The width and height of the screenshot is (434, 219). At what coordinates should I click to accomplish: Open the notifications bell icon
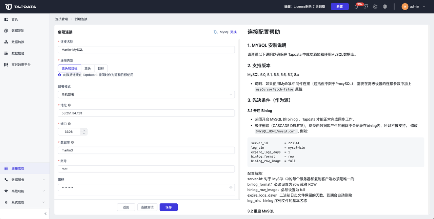pyautogui.click(x=356, y=7)
